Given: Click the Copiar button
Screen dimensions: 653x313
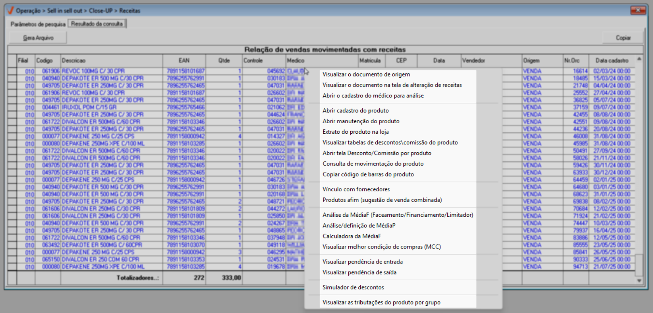Looking at the screenshot, I should [622, 37].
